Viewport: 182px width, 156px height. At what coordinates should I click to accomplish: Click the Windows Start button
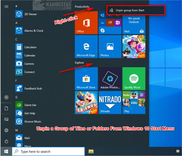6,151
